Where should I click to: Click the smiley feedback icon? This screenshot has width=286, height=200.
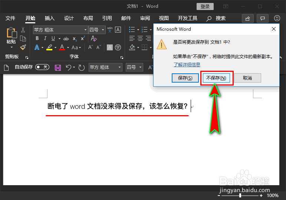pyautogui.click(x=277, y=18)
